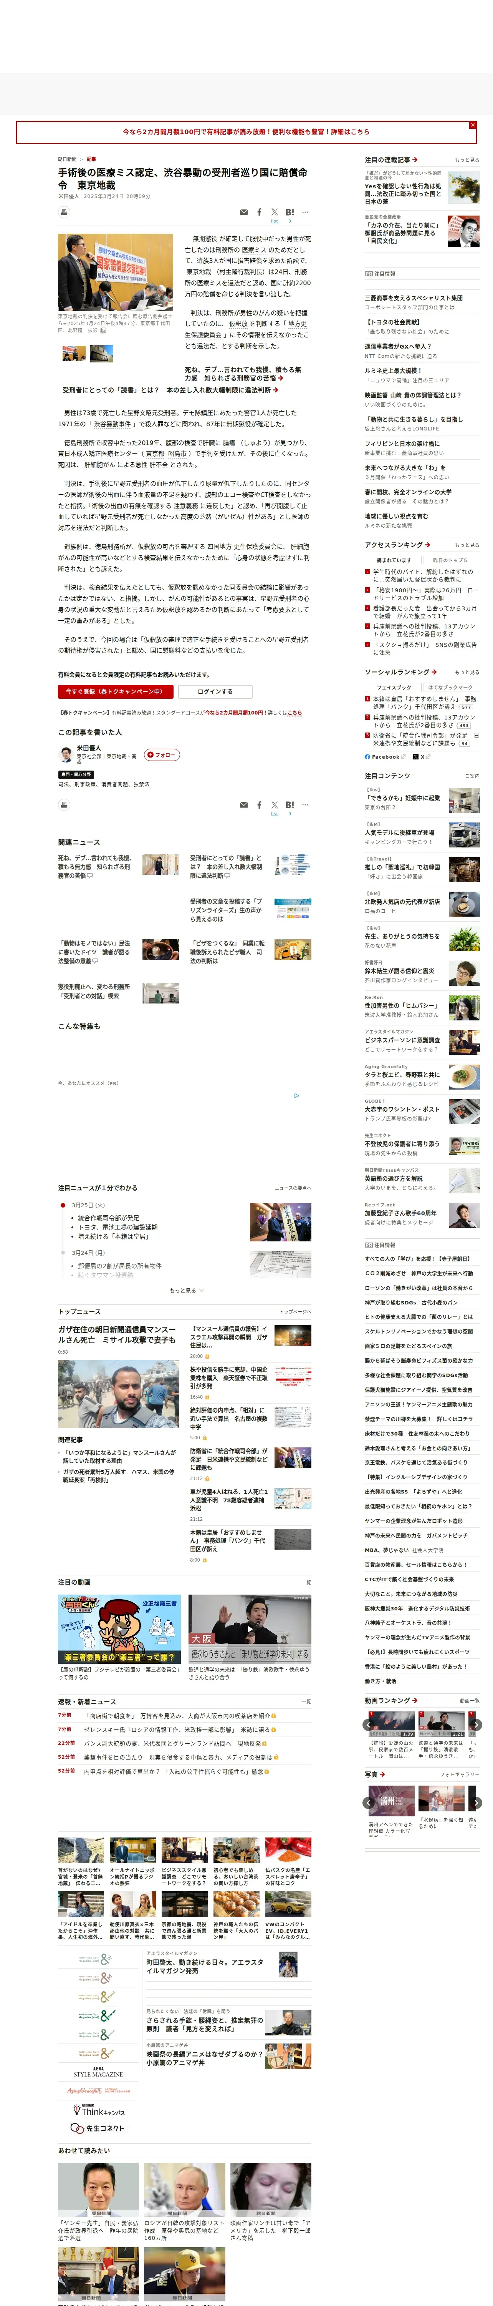493x2306 pixels.
Task: Click ご案内 beside 注目コンテンツ
Action: pyautogui.click(x=471, y=776)
